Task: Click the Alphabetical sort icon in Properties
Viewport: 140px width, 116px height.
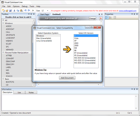Action: tap(110, 17)
